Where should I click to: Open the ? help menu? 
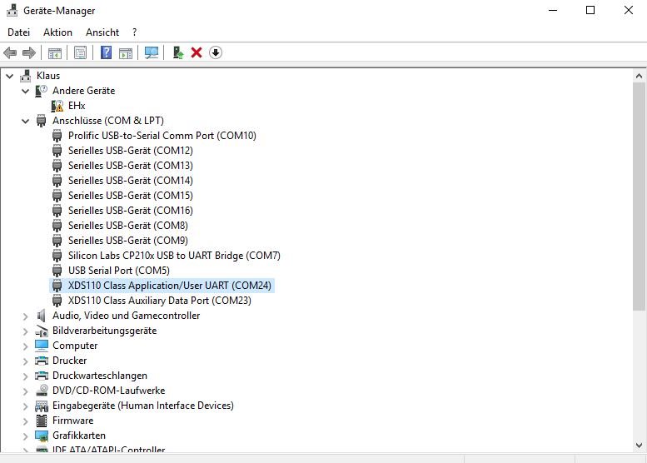click(135, 32)
